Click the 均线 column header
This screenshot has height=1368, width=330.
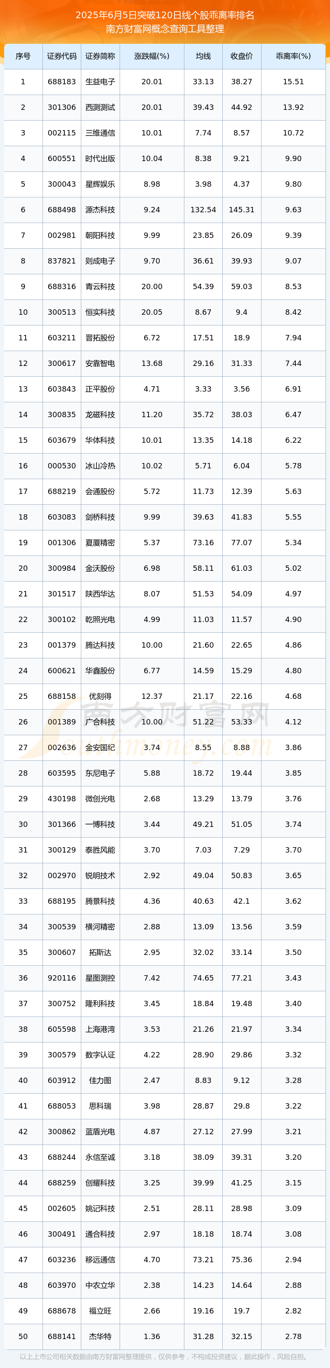click(203, 56)
